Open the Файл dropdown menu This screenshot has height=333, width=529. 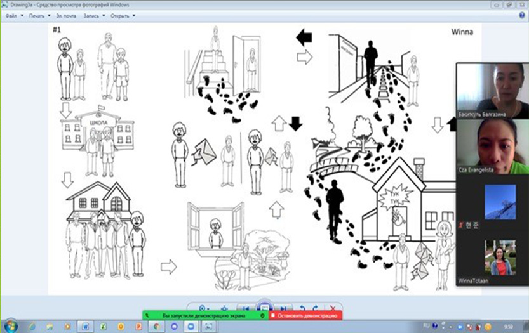pyautogui.click(x=12, y=16)
